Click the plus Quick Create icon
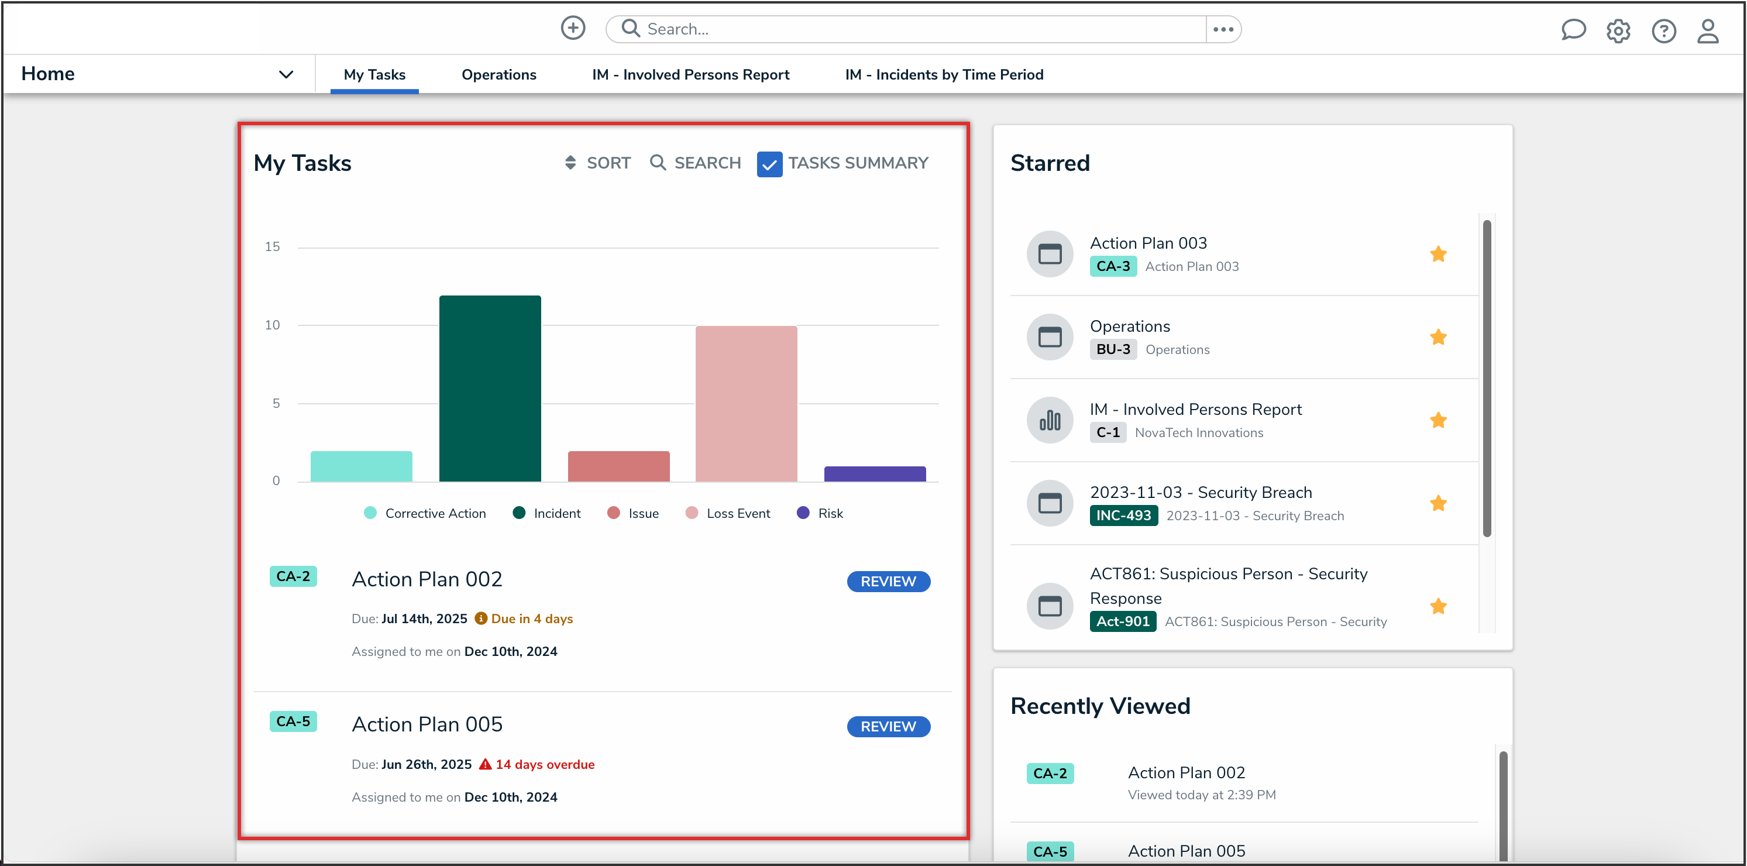1747x866 pixels. pyautogui.click(x=572, y=29)
